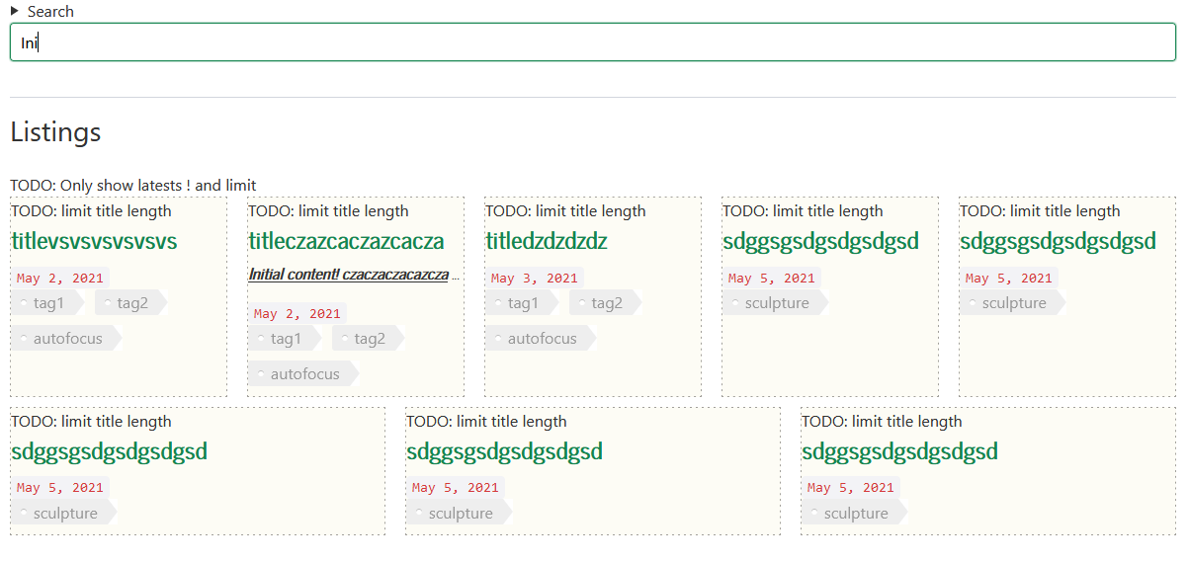Collapse the Search disclosure triangle

pos(15,11)
